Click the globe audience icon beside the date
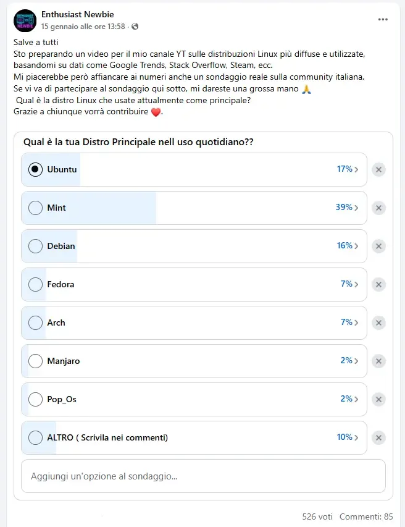This screenshot has height=527, width=405. pyautogui.click(x=135, y=27)
